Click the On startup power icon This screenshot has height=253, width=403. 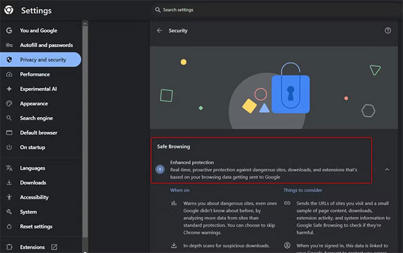(x=9, y=147)
